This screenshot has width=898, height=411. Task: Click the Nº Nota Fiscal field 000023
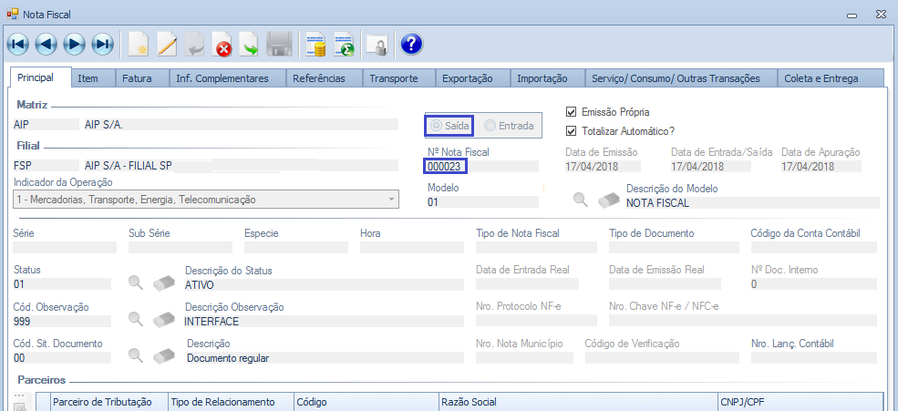pyautogui.click(x=481, y=166)
